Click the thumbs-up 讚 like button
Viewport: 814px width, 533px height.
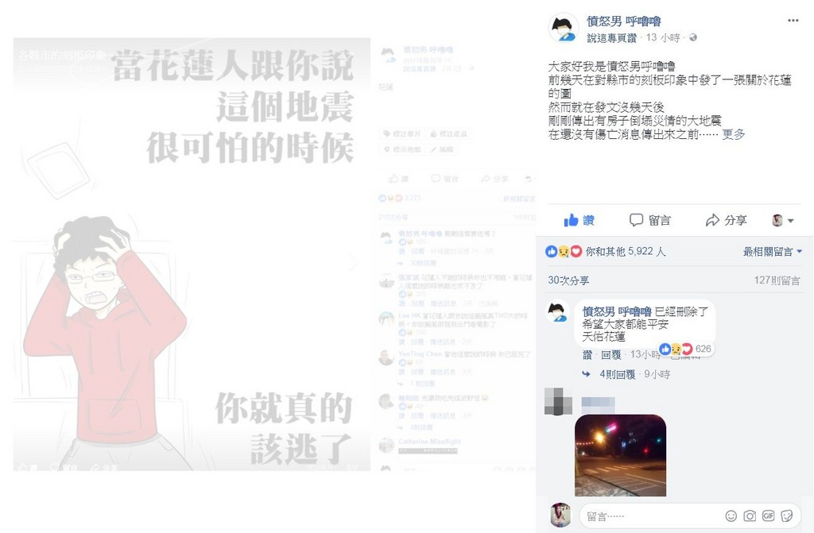[579, 220]
